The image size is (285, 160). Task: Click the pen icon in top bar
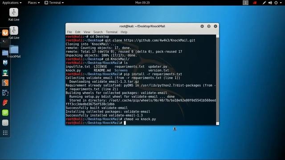264,3
